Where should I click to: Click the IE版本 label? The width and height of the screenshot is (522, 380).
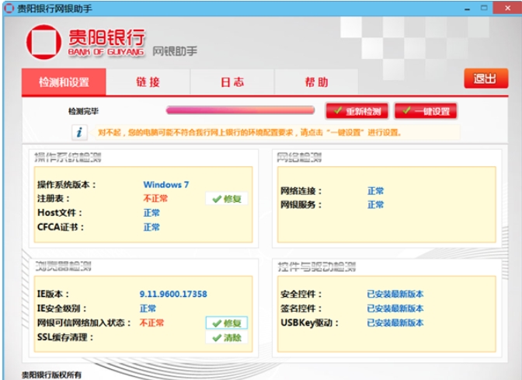pos(54,294)
